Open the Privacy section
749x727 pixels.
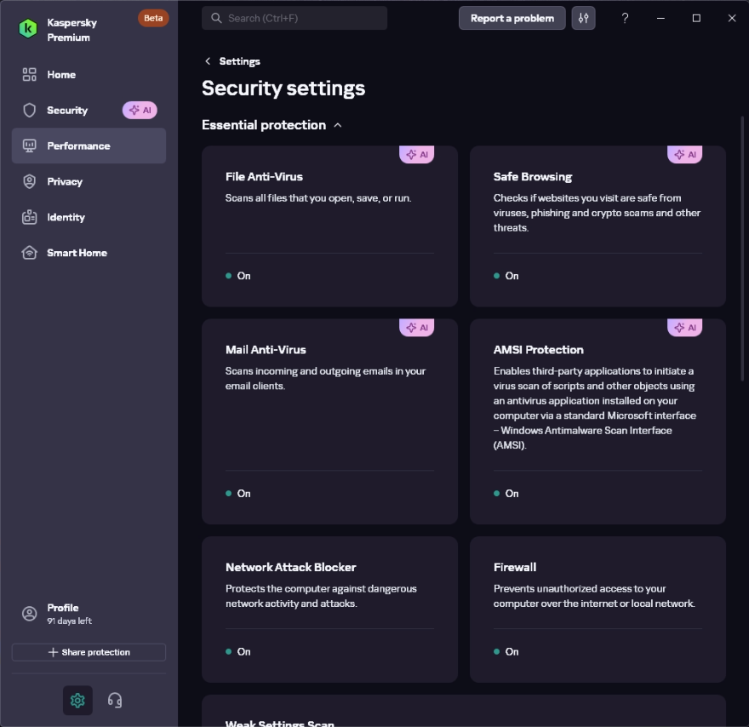tap(89, 181)
